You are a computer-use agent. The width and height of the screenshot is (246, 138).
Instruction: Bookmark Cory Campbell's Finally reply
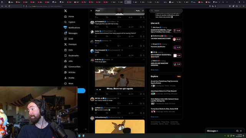point(141,55)
